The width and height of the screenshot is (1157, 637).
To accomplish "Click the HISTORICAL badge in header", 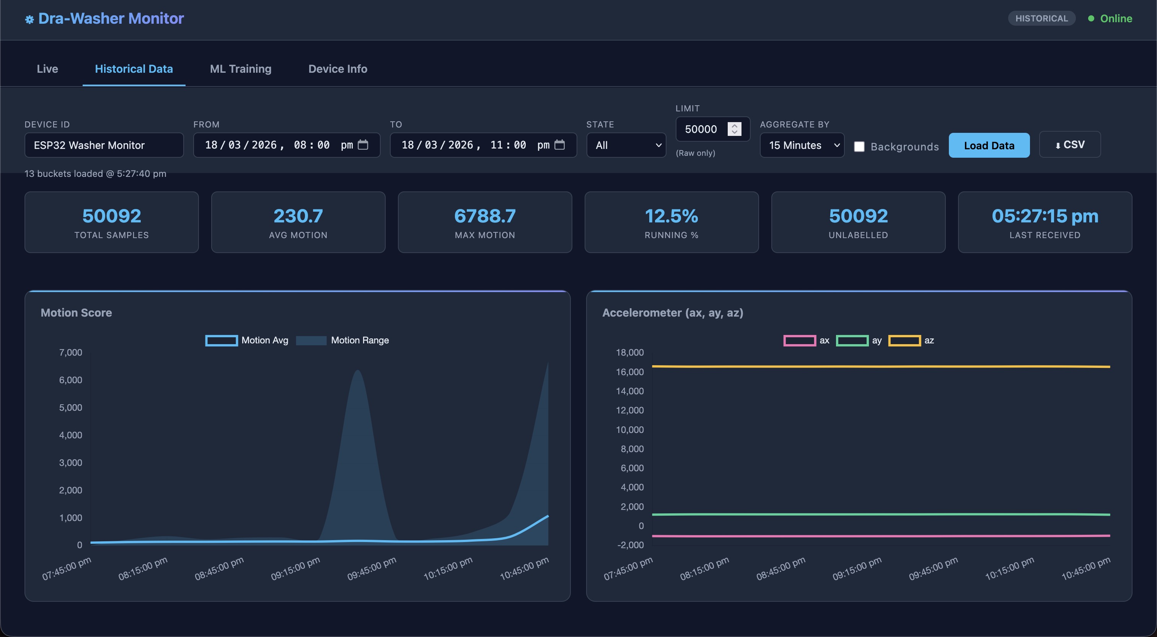I will [1041, 18].
